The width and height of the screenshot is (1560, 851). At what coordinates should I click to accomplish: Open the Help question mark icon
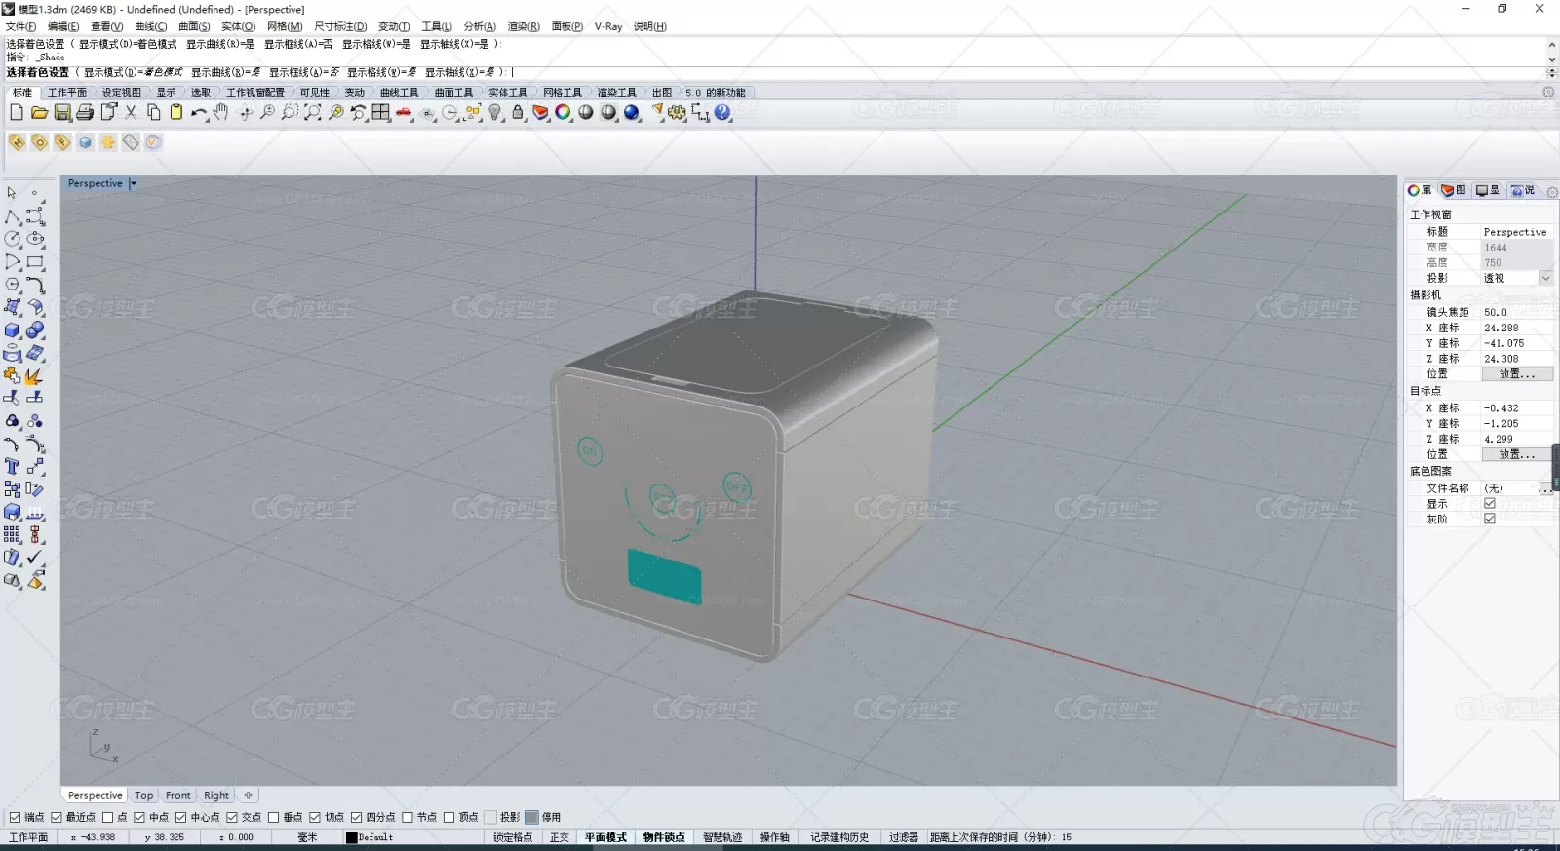click(x=722, y=113)
